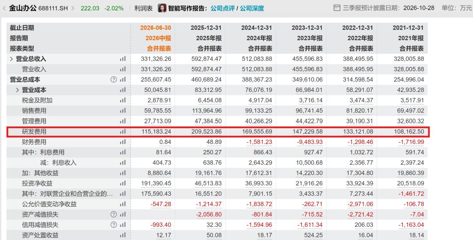Select the 2025-12-31 column header
The width and height of the screenshot is (473, 240).
pyautogui.click(x=206, y=28)
